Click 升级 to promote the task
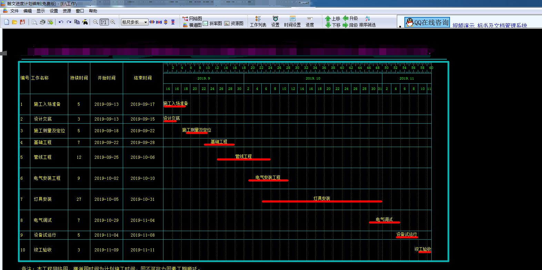 (x=350, y=18)
